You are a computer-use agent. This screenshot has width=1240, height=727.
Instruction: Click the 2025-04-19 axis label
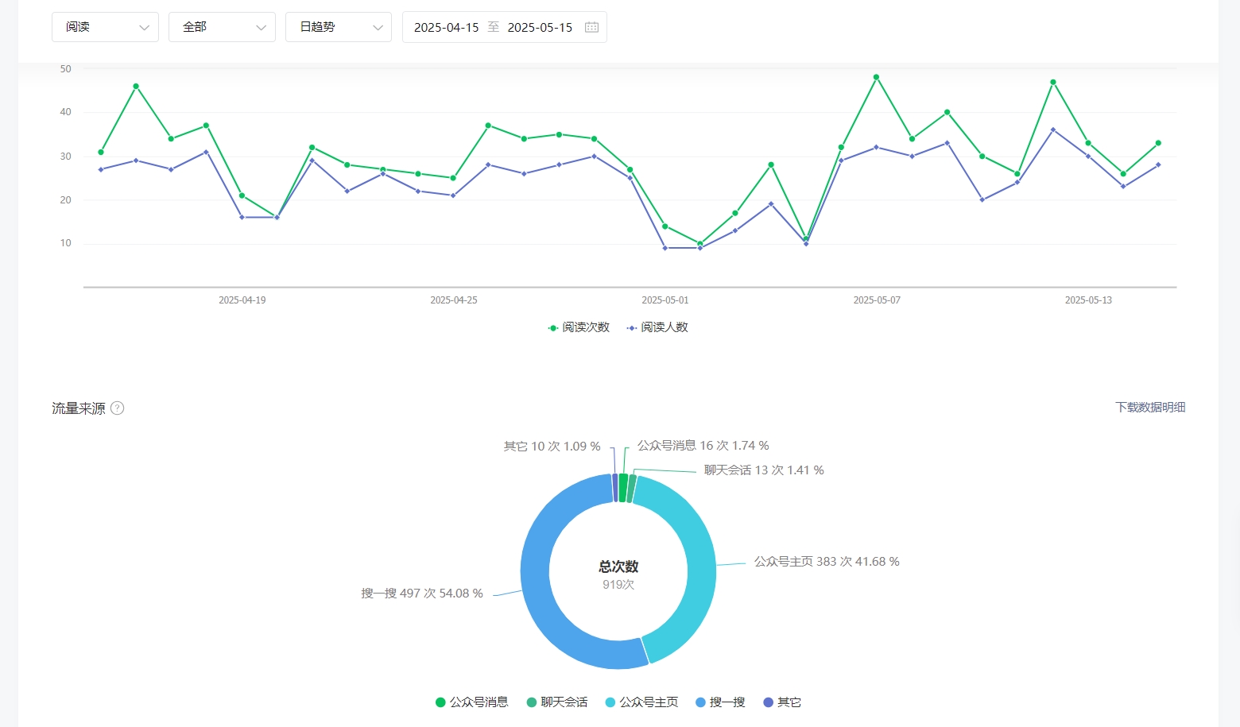(242, 300)
